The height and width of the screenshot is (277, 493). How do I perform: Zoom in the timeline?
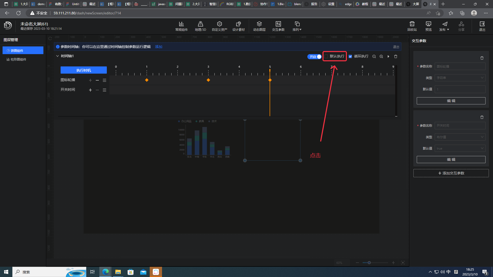coord(381,56)
